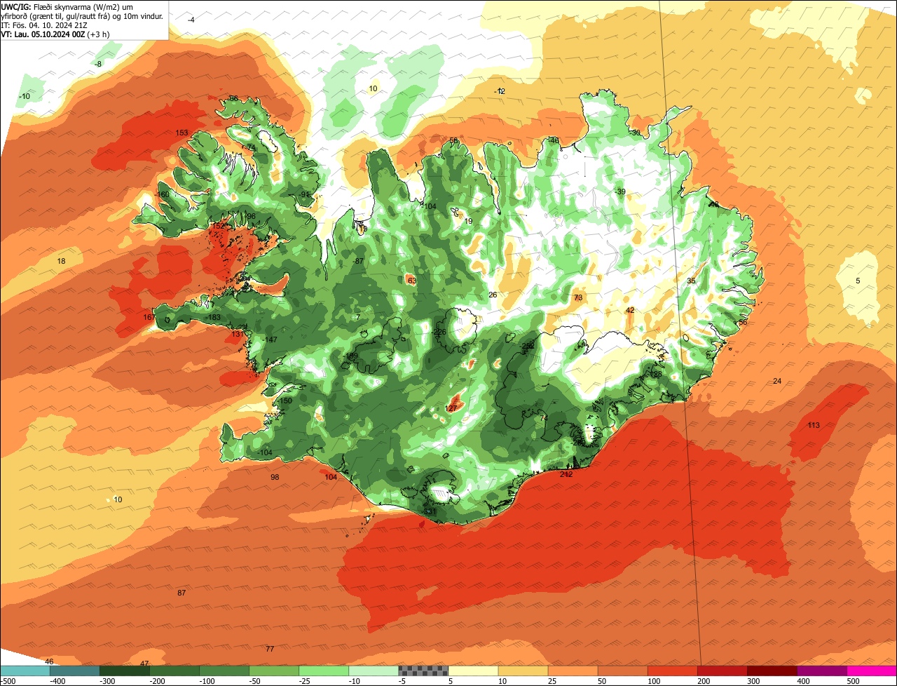897x686 pixels.
Task: Click the '-30' value on the northeast coast
Action: coord(635,133)
